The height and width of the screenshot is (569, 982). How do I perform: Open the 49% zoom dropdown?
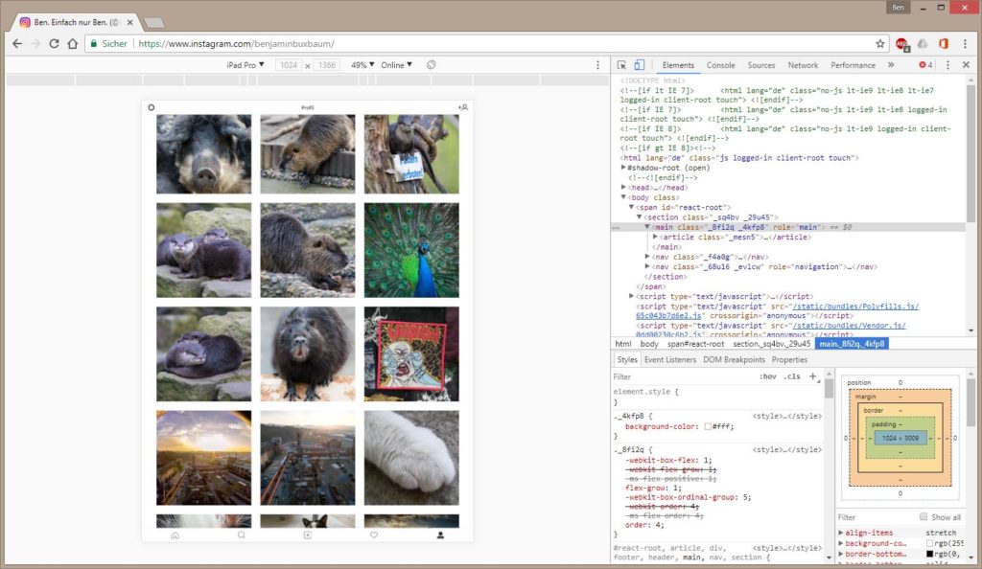tap(362, 65)
